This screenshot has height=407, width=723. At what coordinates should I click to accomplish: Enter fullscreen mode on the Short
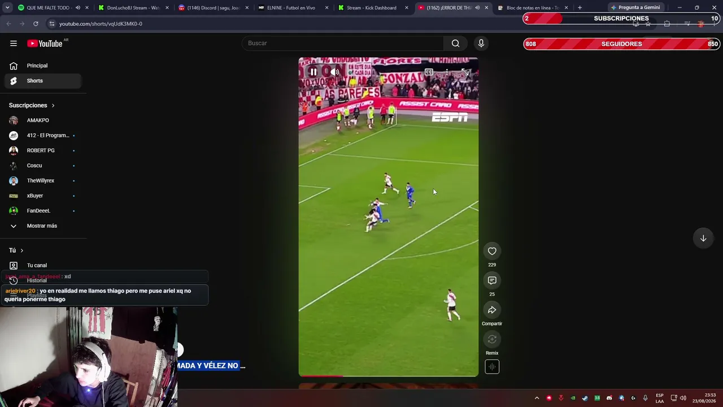click(x=465, y=72)
